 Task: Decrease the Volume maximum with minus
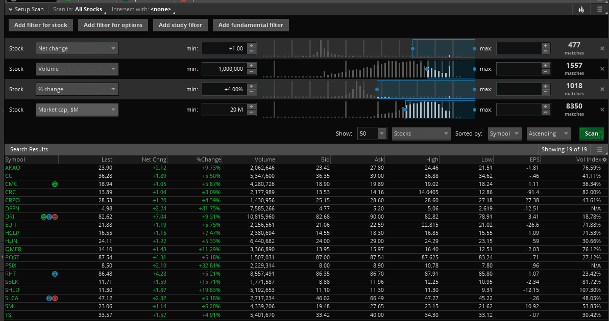(546, 72)
